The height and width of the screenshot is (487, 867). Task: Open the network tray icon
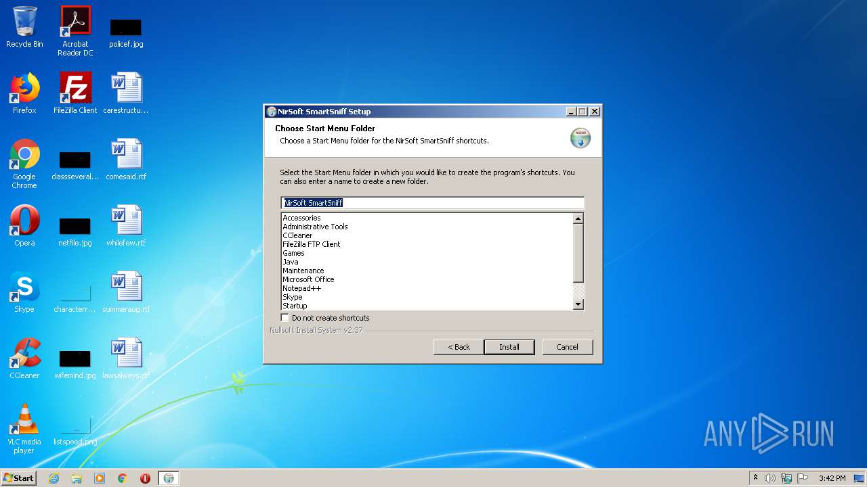pyautogui.click(x=786, y=478)
